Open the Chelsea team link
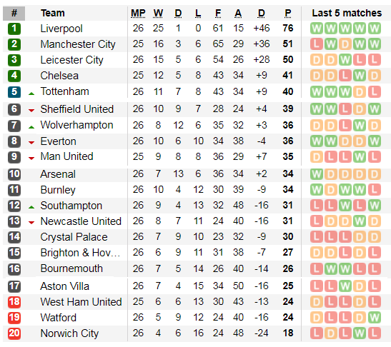 point(59,76)
